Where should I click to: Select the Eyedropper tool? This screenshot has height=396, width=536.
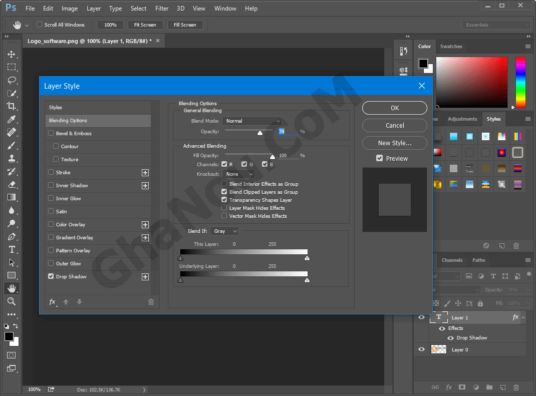(x=12, y=119)
